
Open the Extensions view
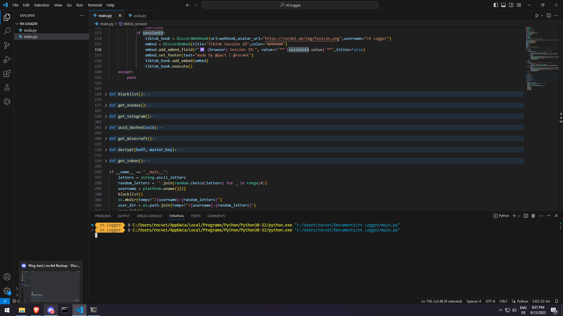coord(7,73)
